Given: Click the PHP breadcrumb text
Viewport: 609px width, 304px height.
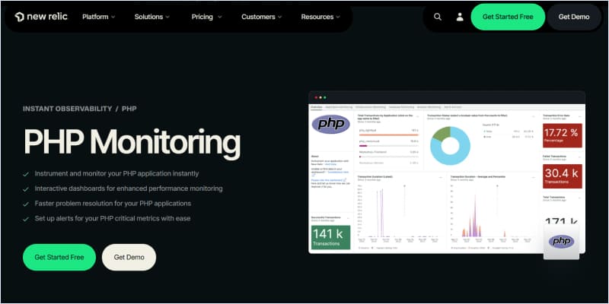Looking at the screenshot, I should [x=129, y=109].
